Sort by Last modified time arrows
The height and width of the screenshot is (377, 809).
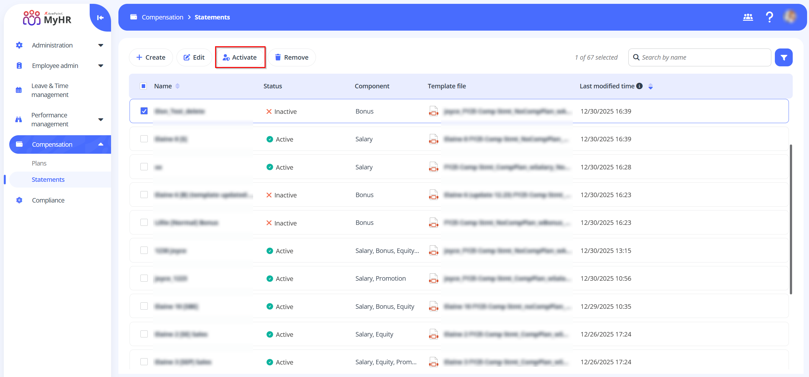[x=650, y=86]
